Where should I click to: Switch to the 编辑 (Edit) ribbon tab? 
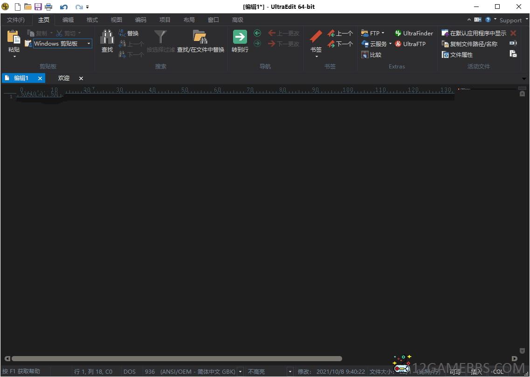pyautogui.click(x=68, y=20)
